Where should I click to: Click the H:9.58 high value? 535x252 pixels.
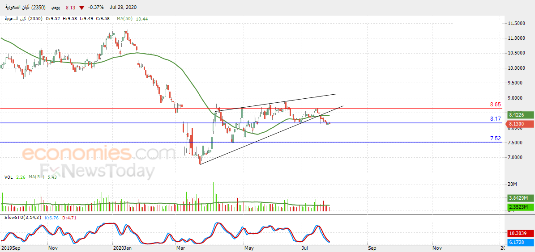point(69,19)
